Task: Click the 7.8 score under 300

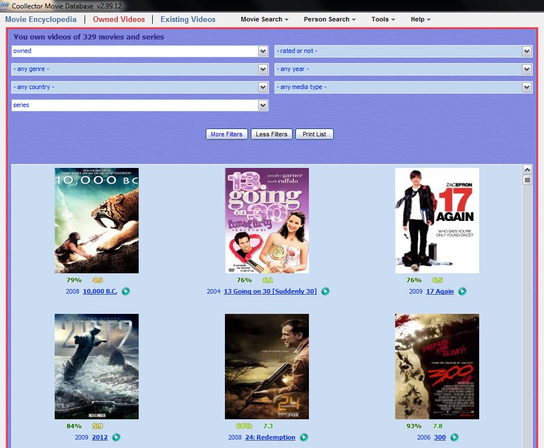Action: 437,426
